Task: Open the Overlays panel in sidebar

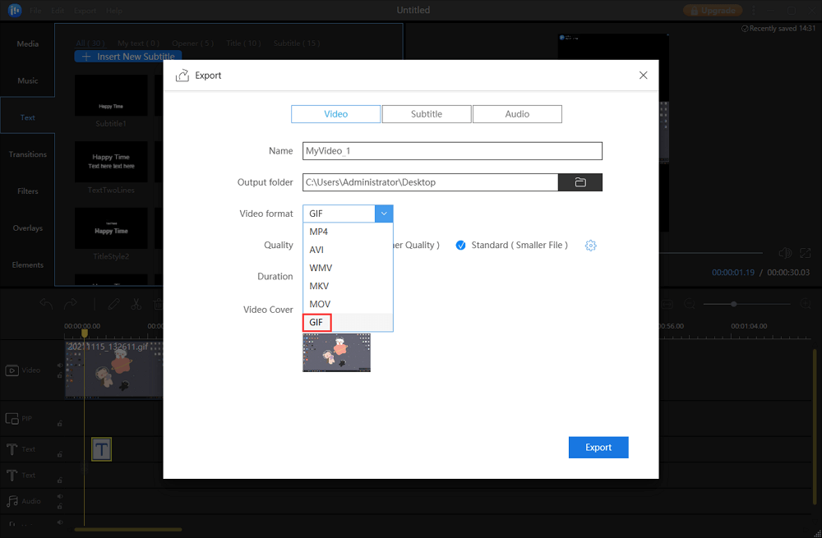Action: click(x=27, y=228)
